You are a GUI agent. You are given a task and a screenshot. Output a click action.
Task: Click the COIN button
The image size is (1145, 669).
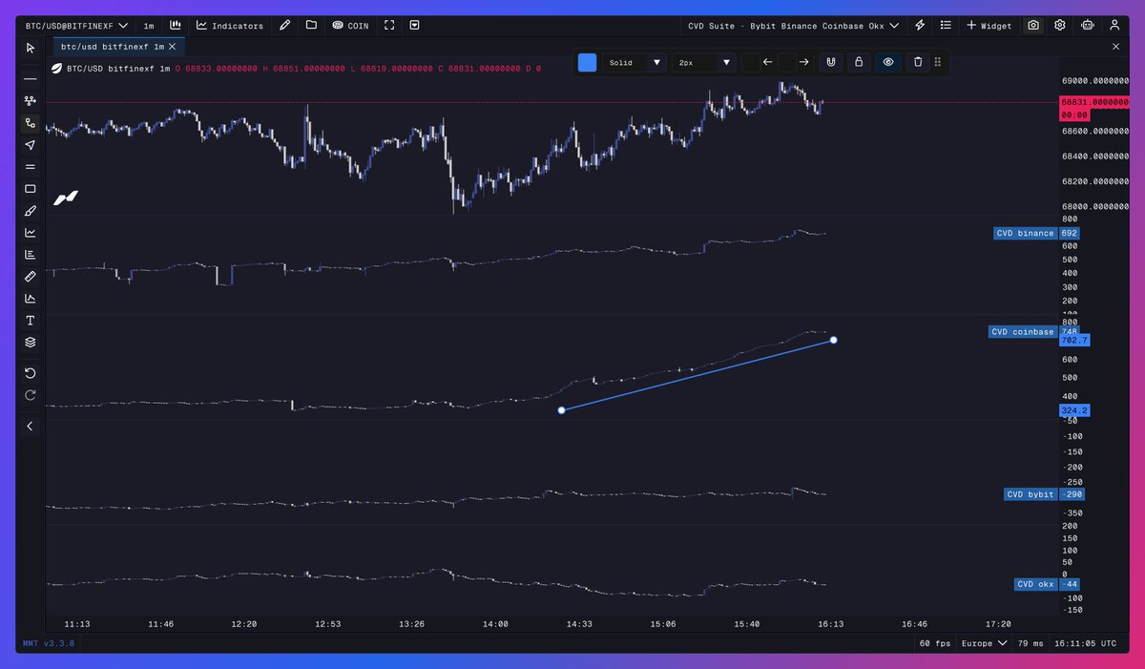click(x=350, y=26)
